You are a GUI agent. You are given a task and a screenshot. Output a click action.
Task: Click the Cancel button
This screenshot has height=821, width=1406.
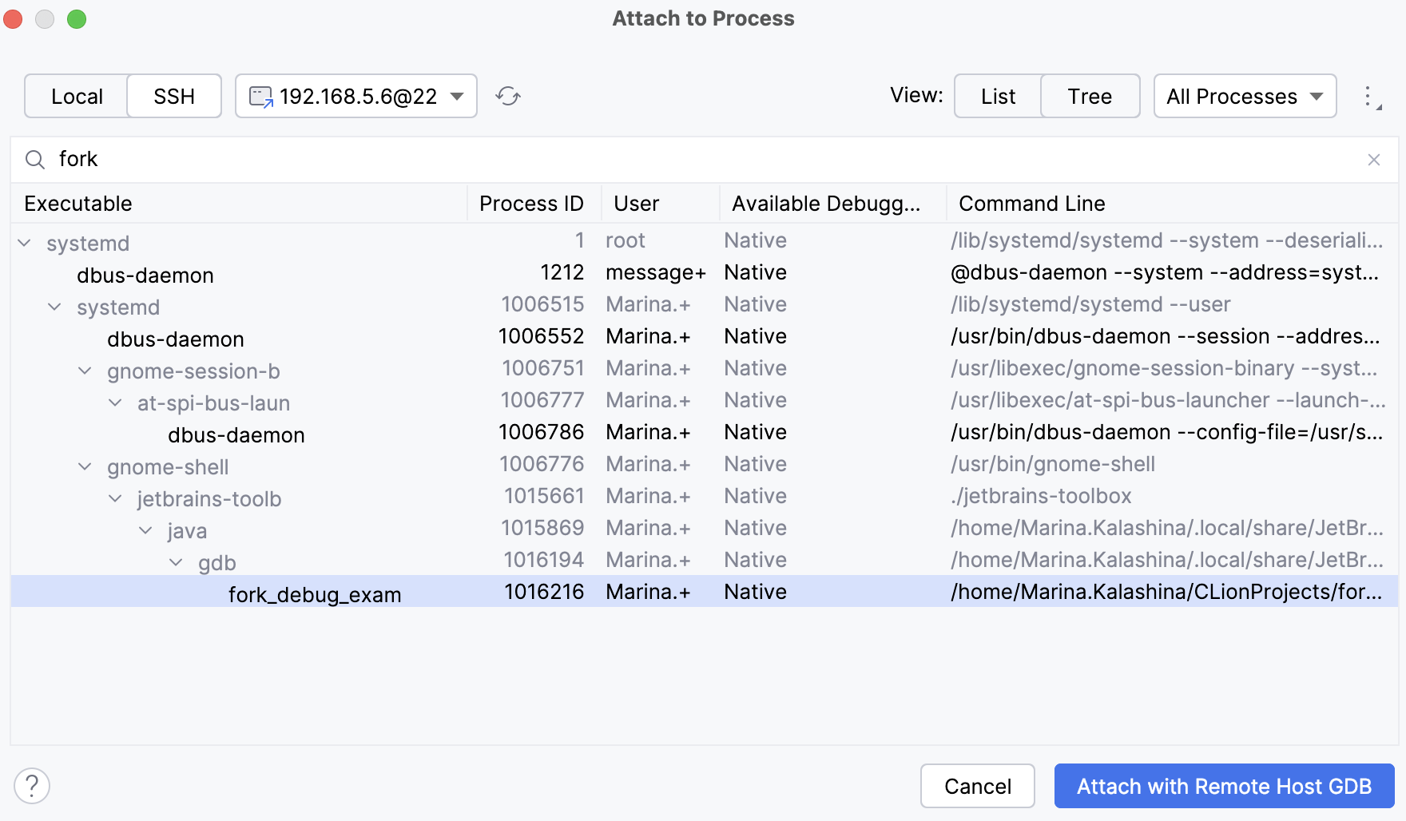[977, 786]
